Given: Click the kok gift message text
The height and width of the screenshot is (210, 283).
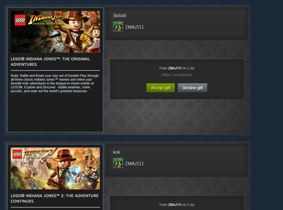Looking at the screenshot, I should 116,152.
